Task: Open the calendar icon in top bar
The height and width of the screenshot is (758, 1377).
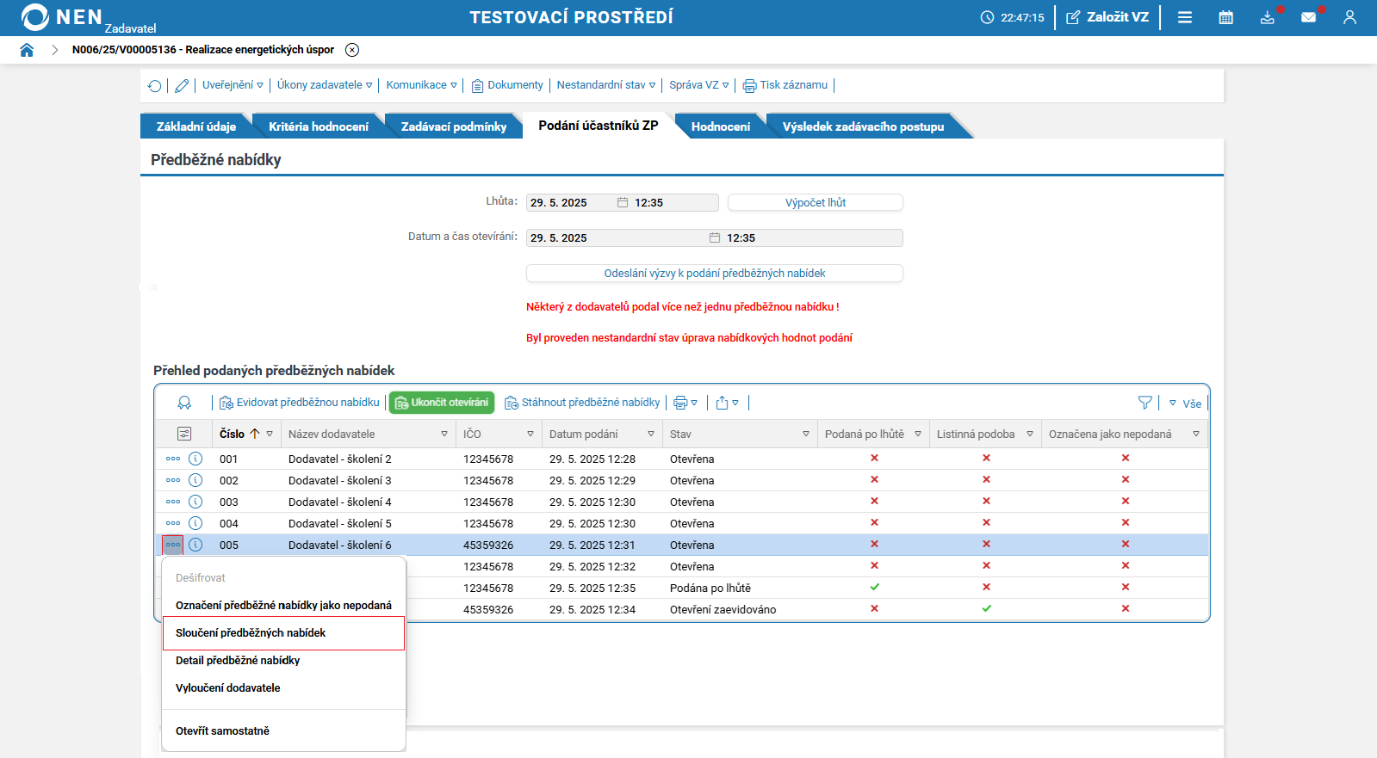Action: point(1225,17)
